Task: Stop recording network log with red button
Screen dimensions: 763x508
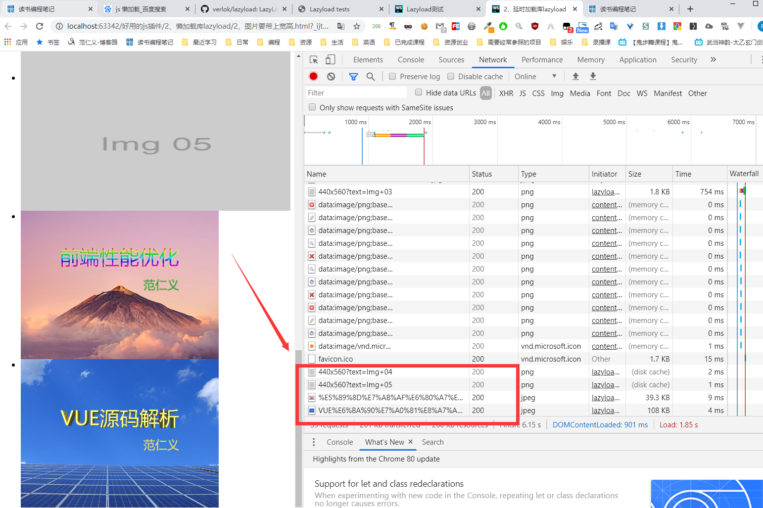Action: coord(313,76)
